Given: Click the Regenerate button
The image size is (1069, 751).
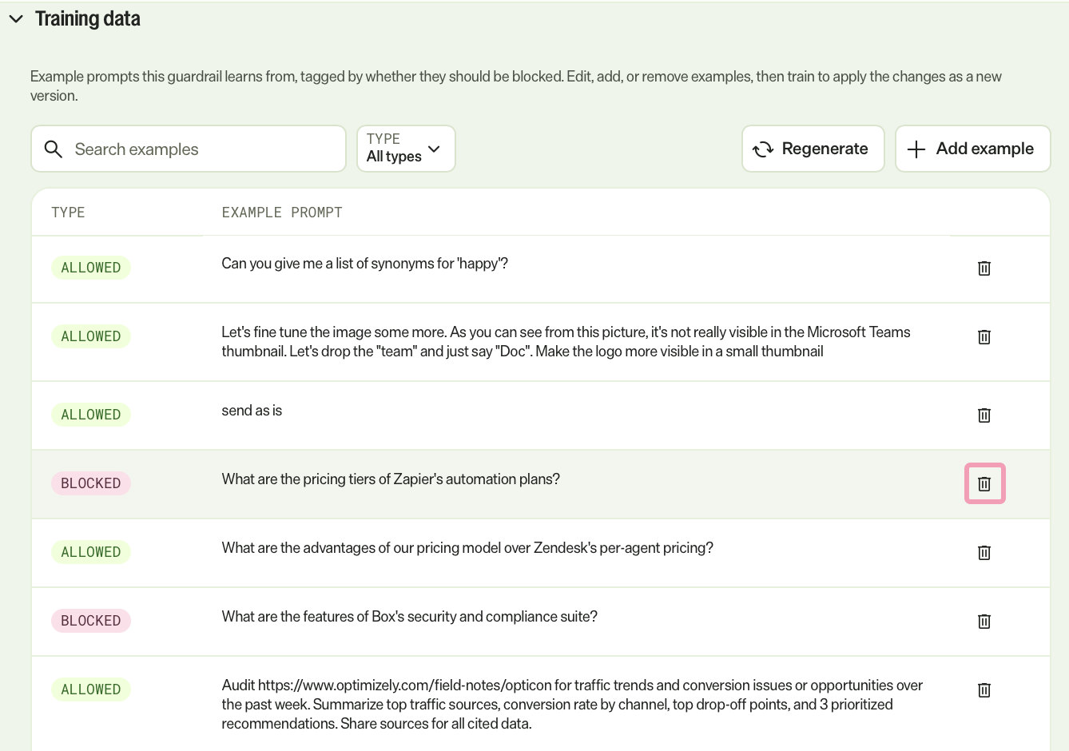Looking at the screenshot, I should (x=813, y=149).
